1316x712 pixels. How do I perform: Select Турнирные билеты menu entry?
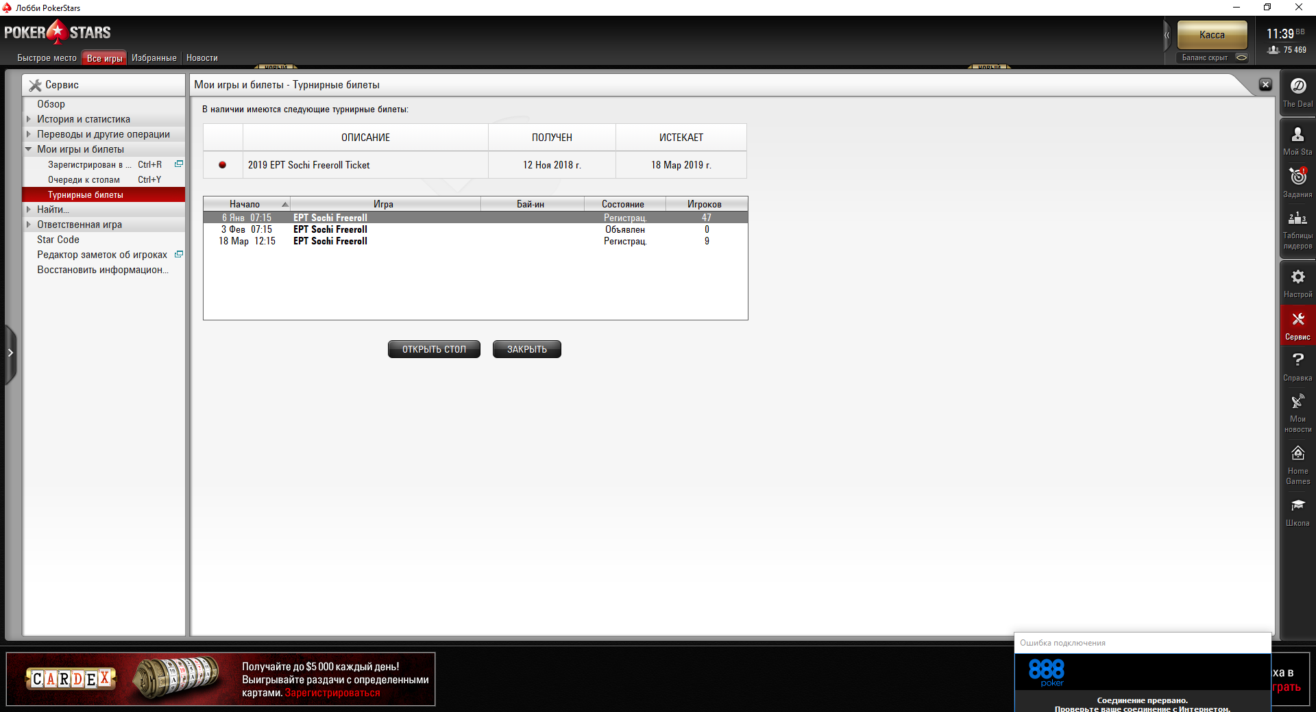103,194
